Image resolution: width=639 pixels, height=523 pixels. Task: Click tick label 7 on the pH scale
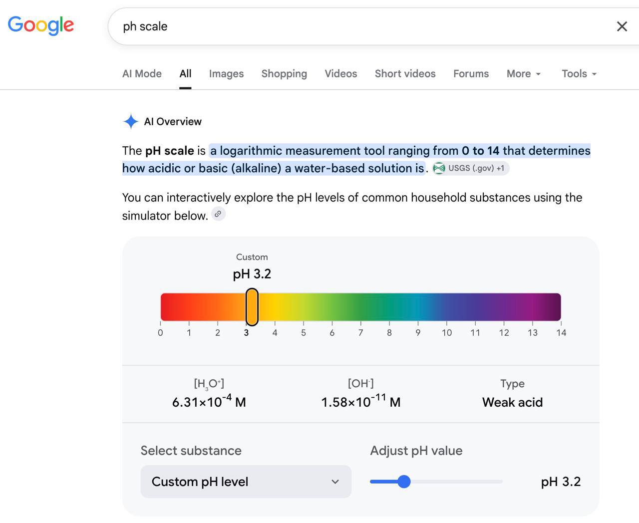click(x=360, y=333)
